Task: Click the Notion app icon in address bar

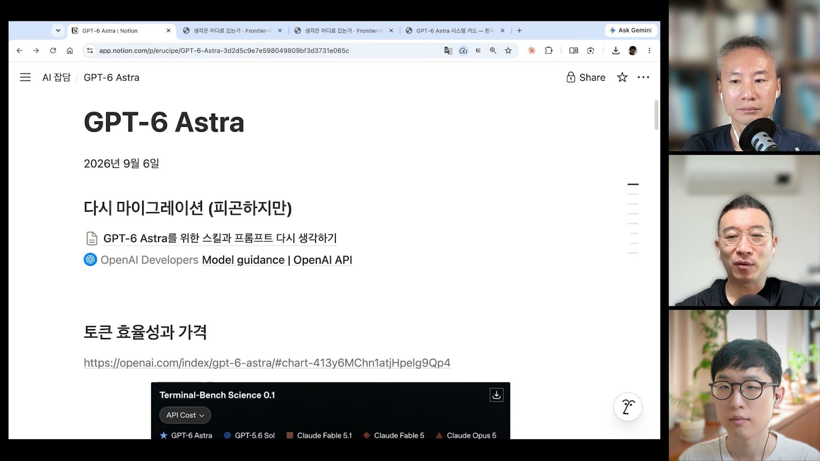Action: point(478,50)
